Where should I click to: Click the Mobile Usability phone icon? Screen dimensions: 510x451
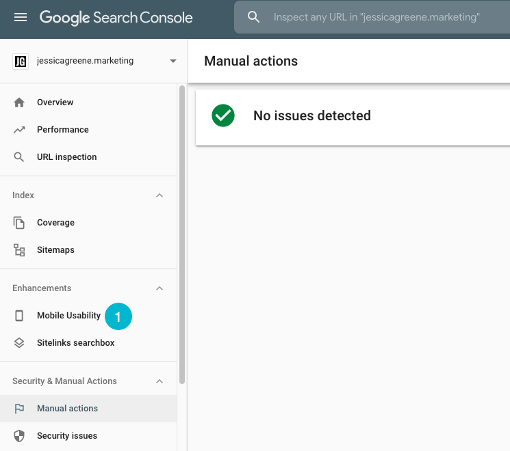tap(19, 316)
